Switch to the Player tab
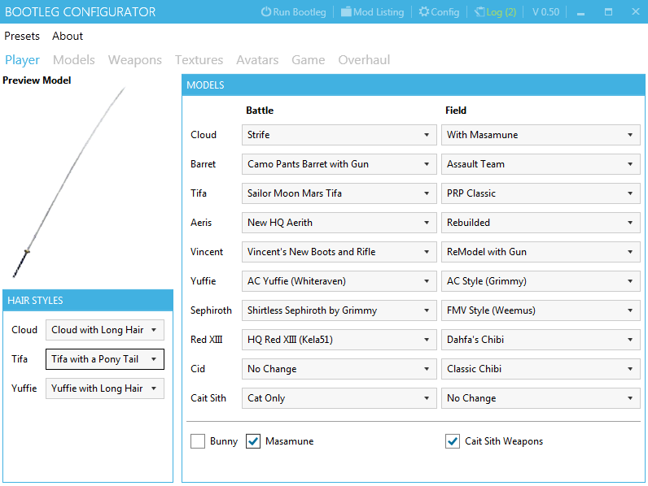Viewport: 648px width, 486px height. (22, 60)
